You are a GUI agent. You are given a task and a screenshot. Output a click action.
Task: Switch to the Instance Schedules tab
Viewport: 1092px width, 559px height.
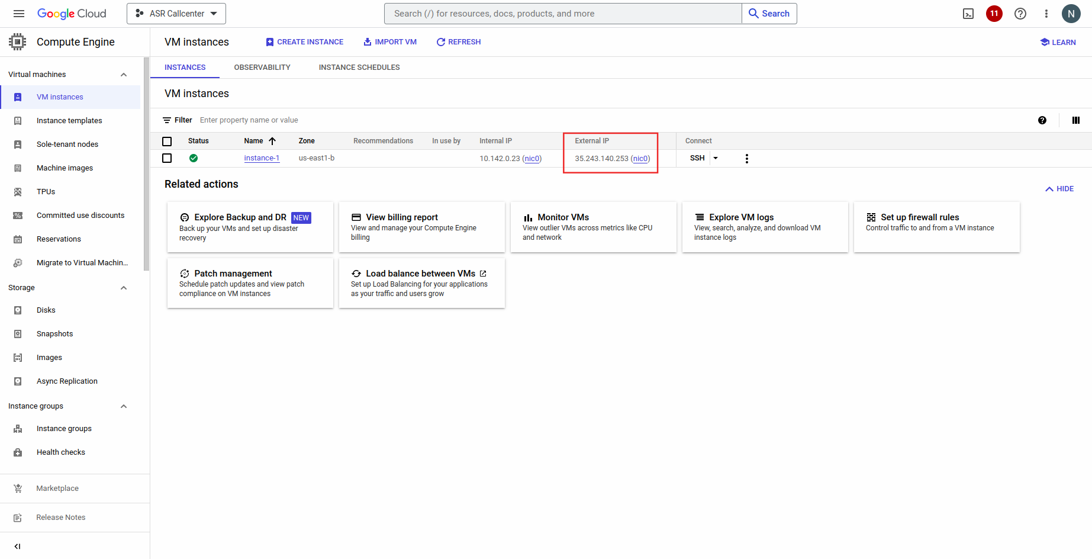pos(359,68)
